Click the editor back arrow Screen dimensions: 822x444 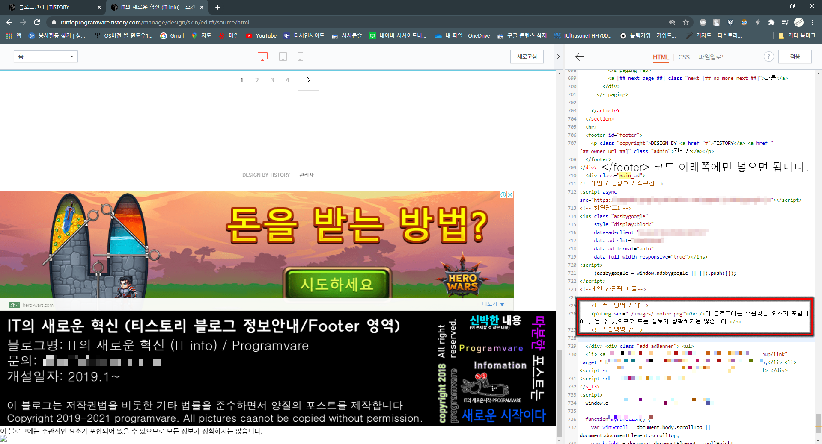(579, 56)
